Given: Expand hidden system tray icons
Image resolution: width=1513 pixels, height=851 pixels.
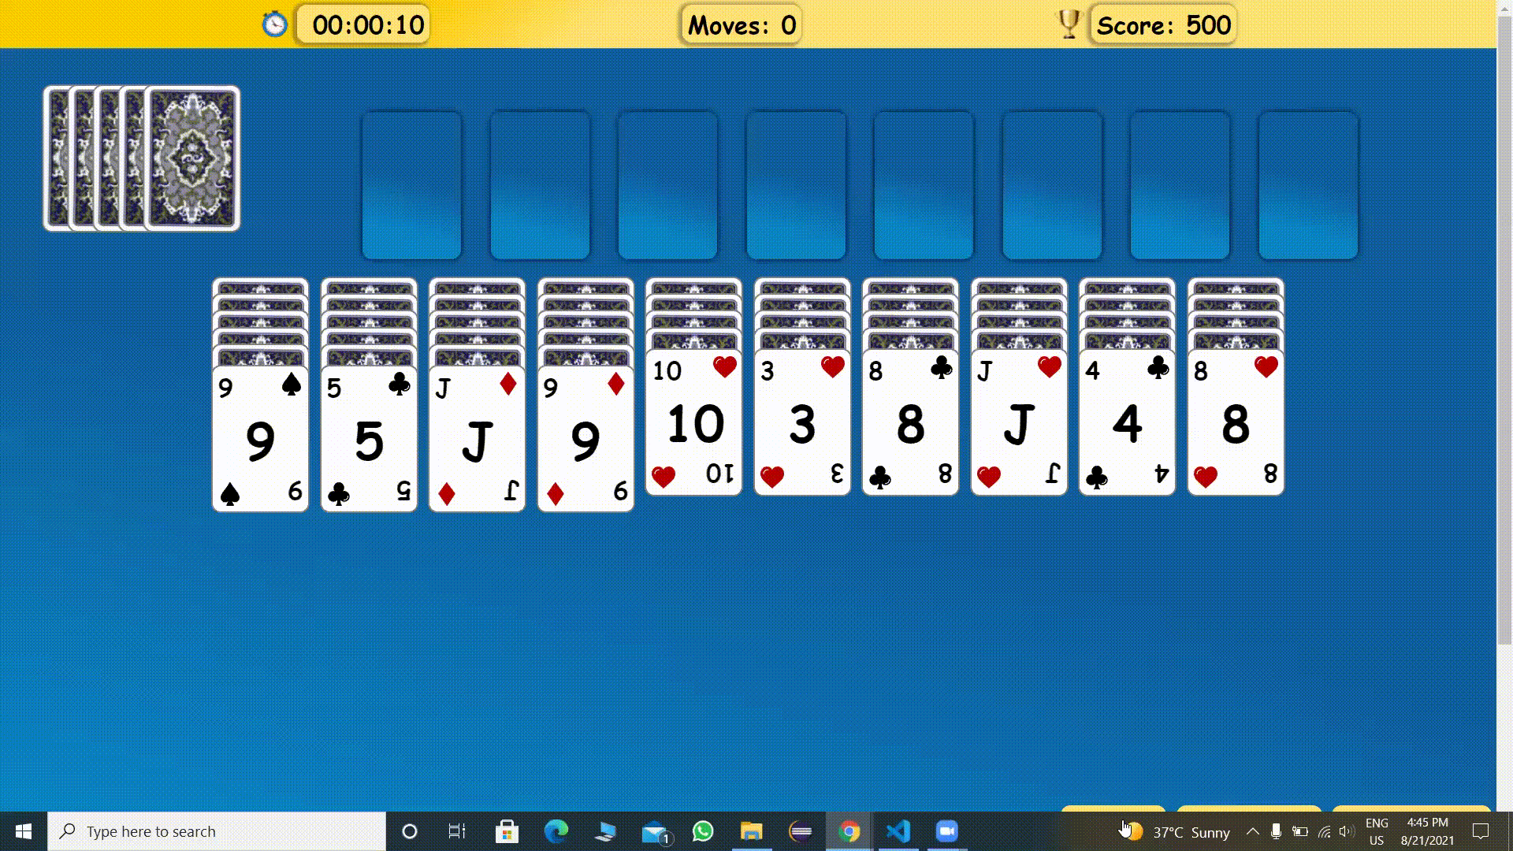Looking at the screenshot, I should (1252, 831).
